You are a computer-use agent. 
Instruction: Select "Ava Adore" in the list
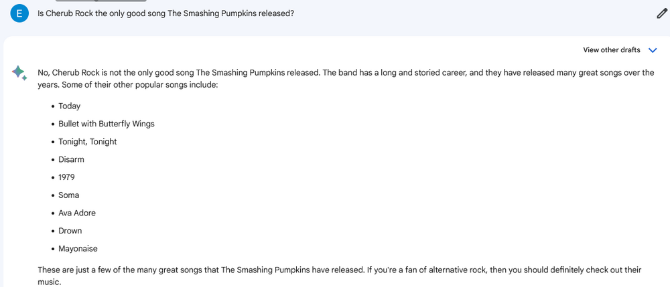pyautogui.click(x=77, y=213)
